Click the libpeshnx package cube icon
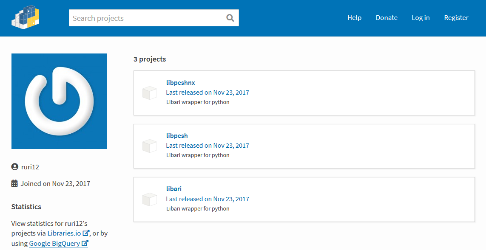The width and height of the screenshot is (486, 250). tap(150, 93)
